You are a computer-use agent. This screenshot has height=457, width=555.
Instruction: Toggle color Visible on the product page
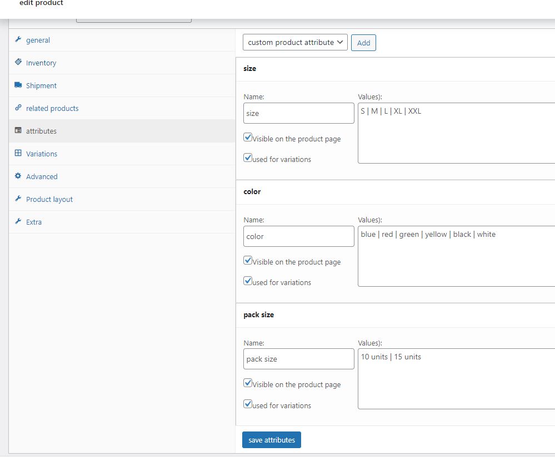pos(248,261)
